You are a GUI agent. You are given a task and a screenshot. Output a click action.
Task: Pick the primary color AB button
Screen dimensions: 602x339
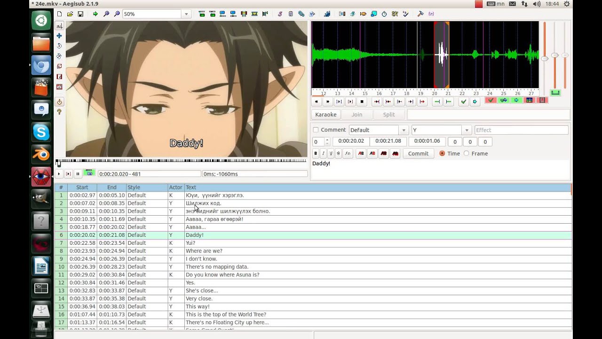(x=361, y=153)
